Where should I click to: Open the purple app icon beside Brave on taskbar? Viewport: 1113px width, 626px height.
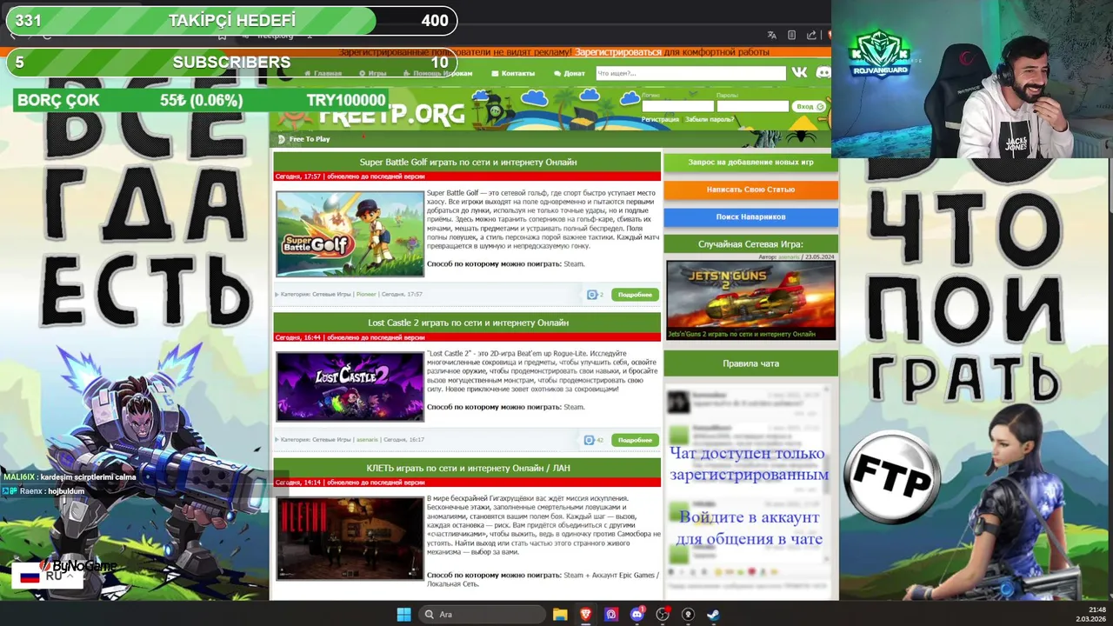(611, 615)
